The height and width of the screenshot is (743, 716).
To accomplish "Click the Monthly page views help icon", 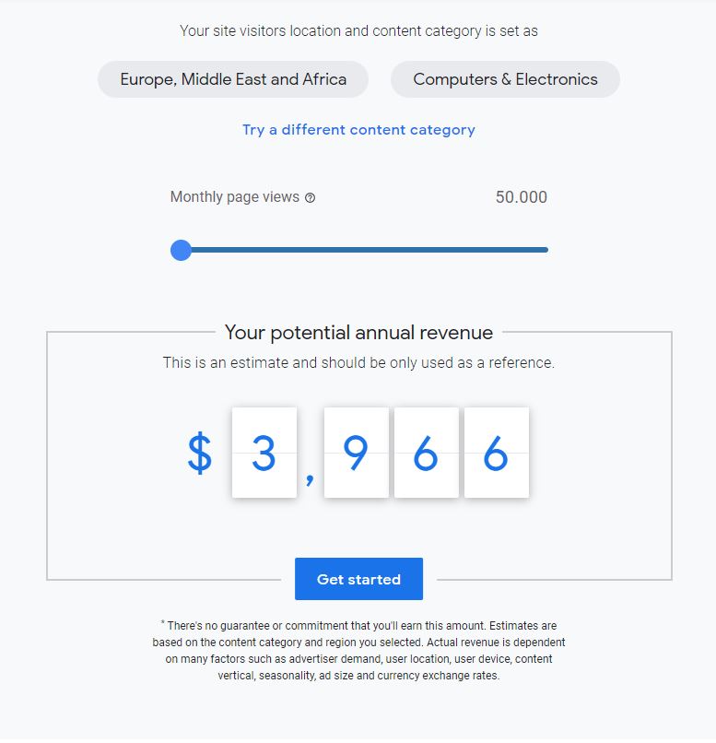I will tap(310, 197).
